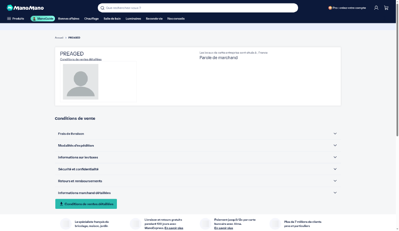Click 'Pro : créez votre compte' link
The width and height of the screenshot is (399, 231).
tap(347, 8)
